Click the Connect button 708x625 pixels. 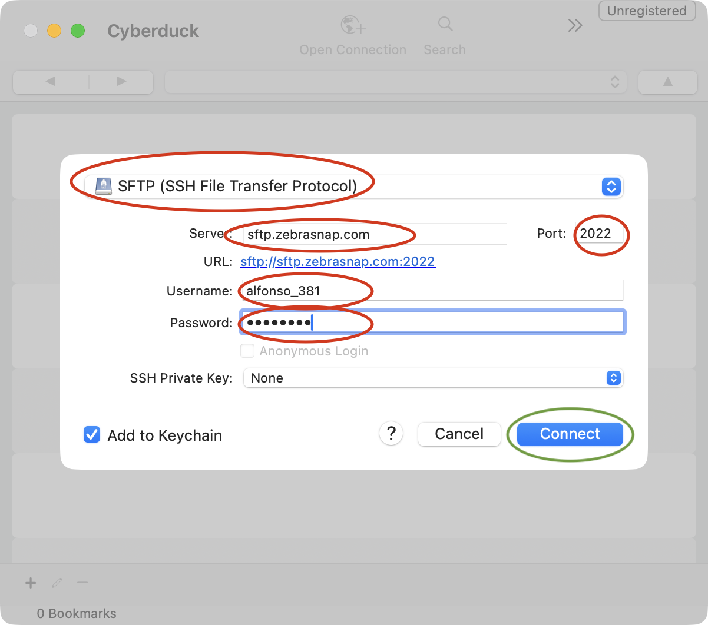tap(570, 434)
